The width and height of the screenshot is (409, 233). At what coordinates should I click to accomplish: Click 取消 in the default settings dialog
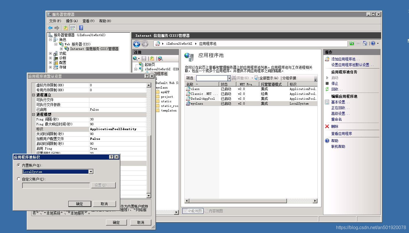(140, 222)
